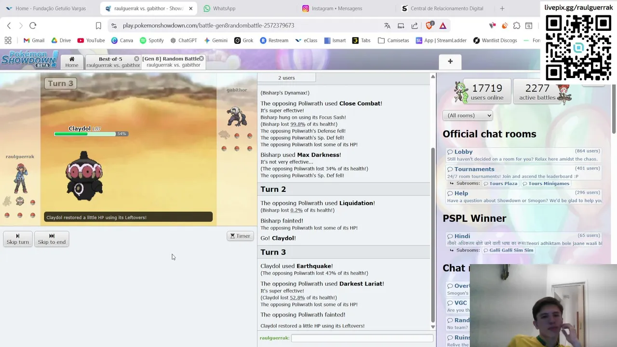The width and height of the screenshot is (617, 347).
Task: Bookmark this page using the bookmark icon
Action: [98, 26]
